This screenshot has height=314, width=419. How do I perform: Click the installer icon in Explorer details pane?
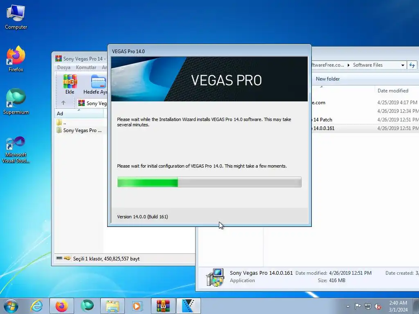pyautogui.click(x=215, y=278)
